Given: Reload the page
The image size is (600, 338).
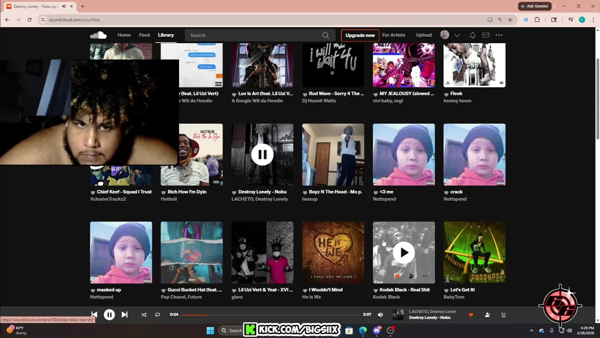Looking at the screenshot, I should [30, 20].
